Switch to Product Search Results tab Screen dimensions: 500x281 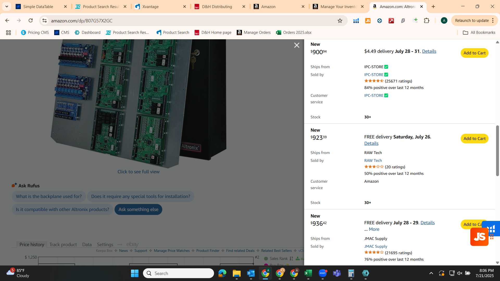(101, 7)
